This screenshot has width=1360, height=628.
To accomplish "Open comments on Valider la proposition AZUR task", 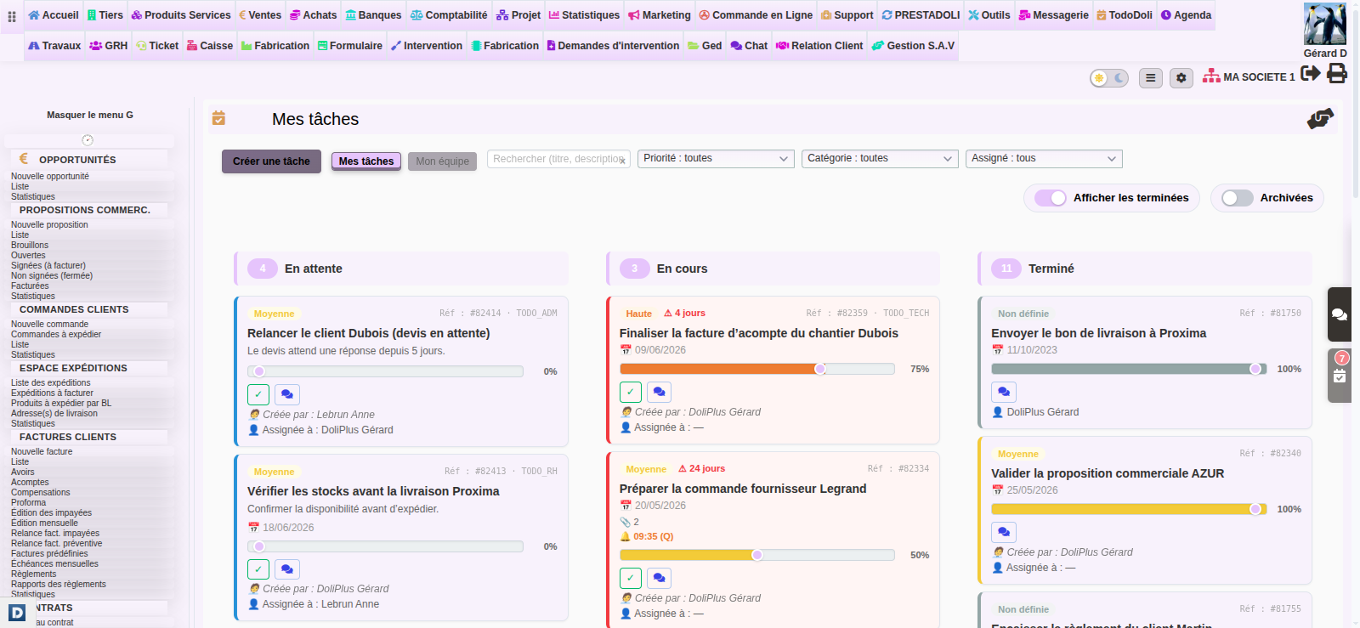I will pyautogui.click(x=1004, y=532).
